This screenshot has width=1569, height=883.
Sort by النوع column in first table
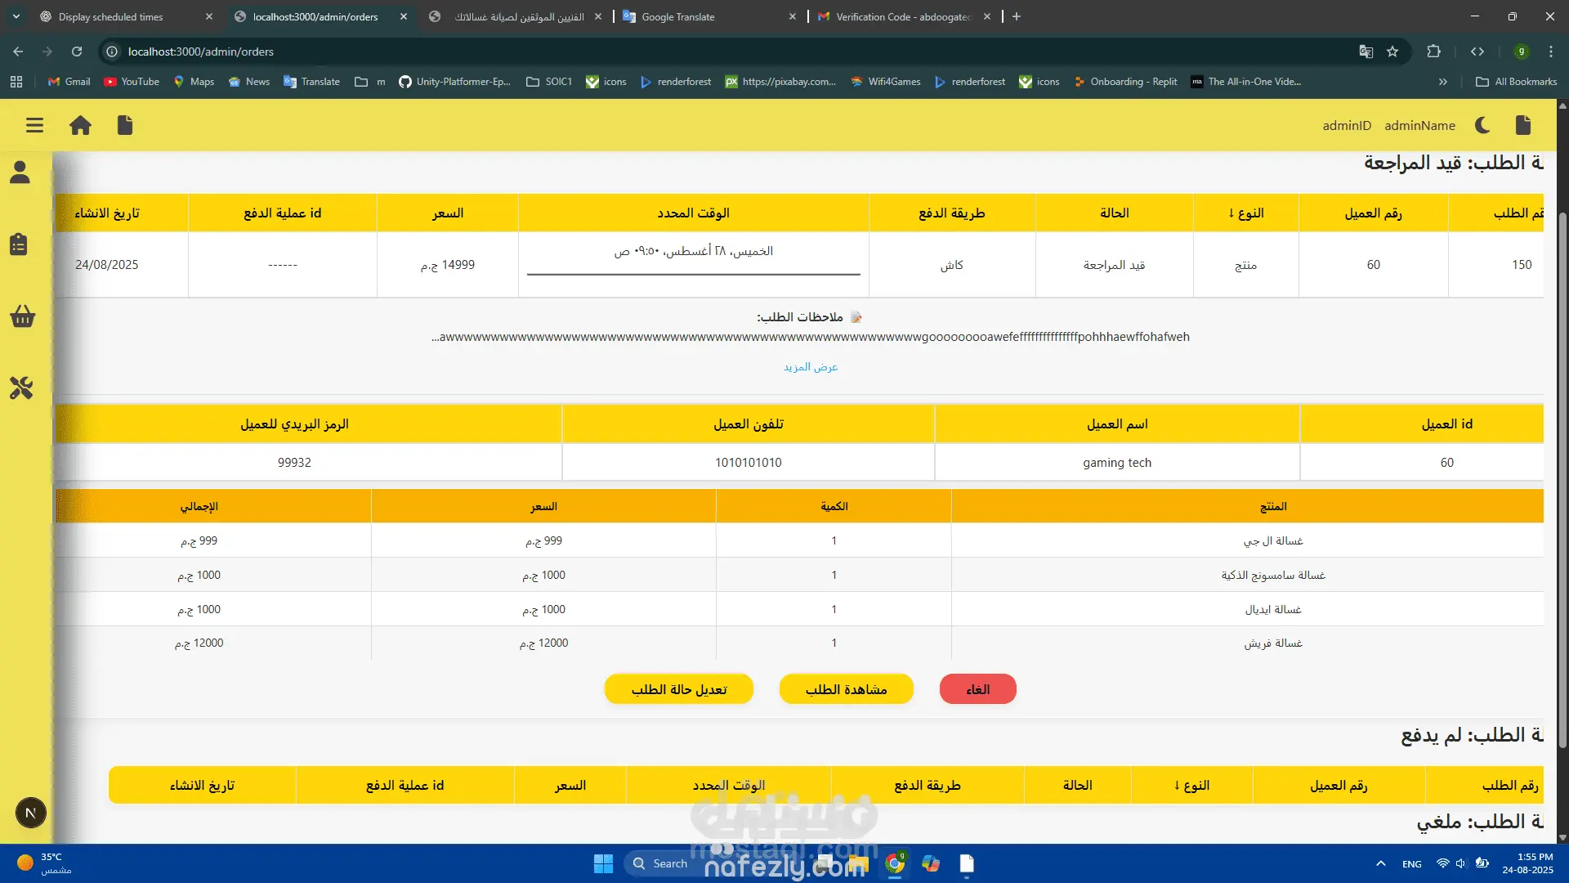click(x=1245, y=213)
